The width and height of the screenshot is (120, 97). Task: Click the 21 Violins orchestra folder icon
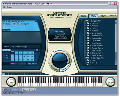tap(88, 48)
